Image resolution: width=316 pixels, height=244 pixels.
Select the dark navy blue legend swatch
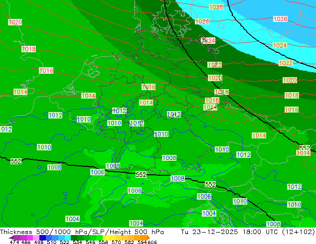[x=42, y=238]
